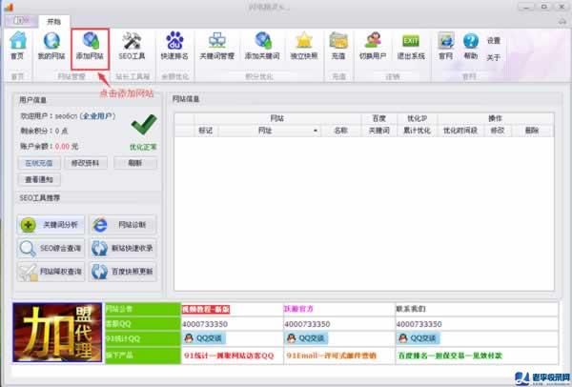Collapse the ribbon with top-right arrow
This screenshot has width=572, height=387.
562,22
